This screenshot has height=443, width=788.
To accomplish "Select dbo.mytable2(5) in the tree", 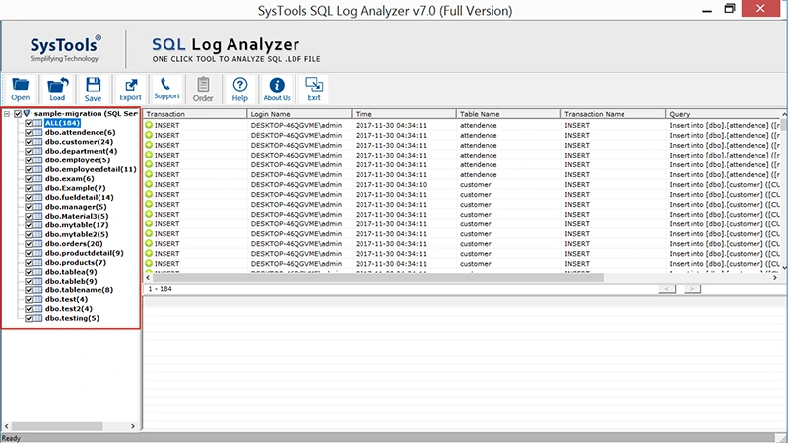I will click(x=77, y=234).
